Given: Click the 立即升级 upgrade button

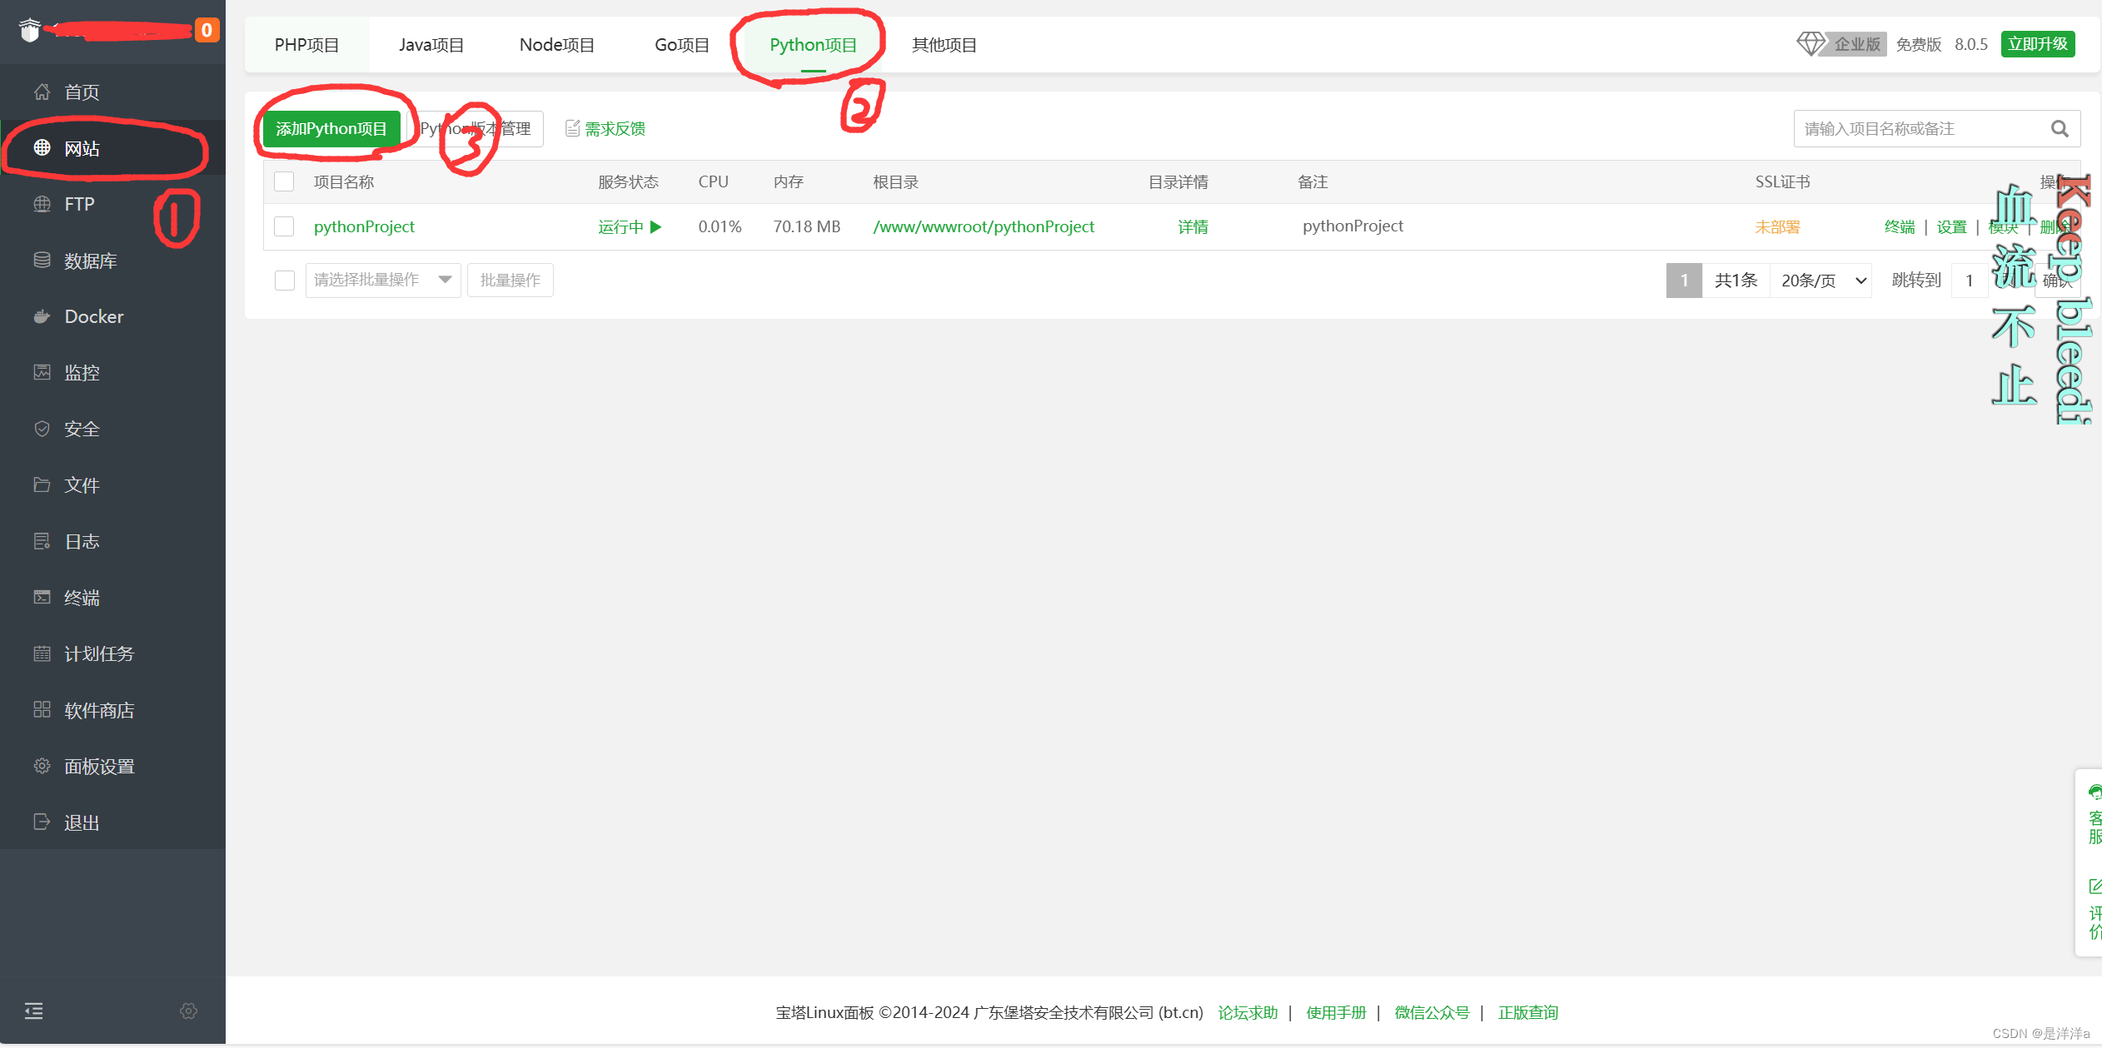Looking at the screenshot, I should tap(2037, 44).
